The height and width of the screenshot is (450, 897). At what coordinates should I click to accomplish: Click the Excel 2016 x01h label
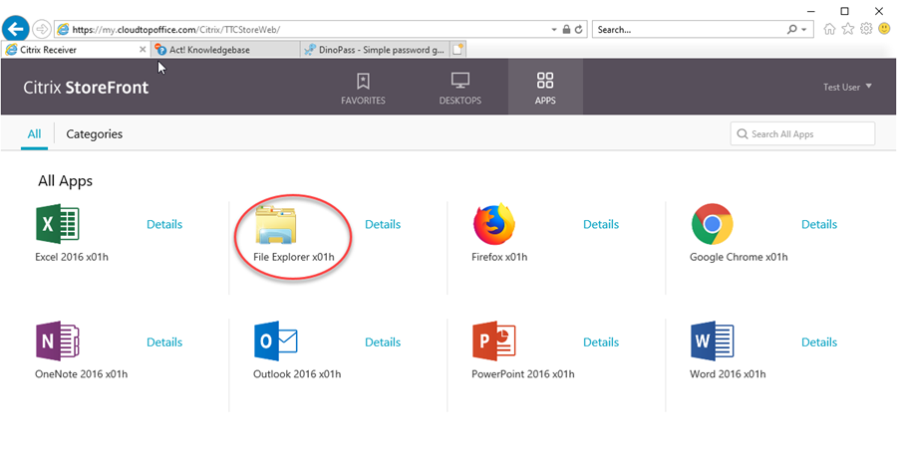coord(72,257)
